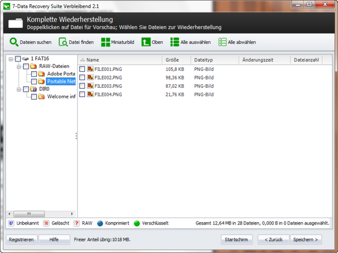Tick the DIR0 folder checkbox
Viewport: 338px width, 253px height.
point(26,89)
